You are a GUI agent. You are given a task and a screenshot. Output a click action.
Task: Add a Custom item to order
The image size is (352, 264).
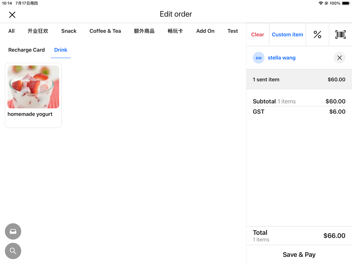(287, 35)
